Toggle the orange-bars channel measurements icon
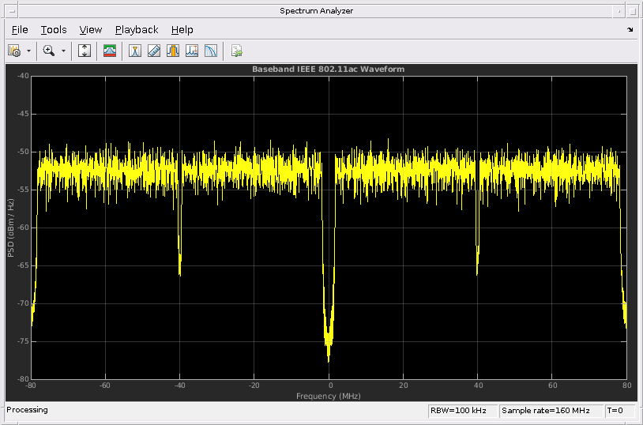 tap(173, 51)
